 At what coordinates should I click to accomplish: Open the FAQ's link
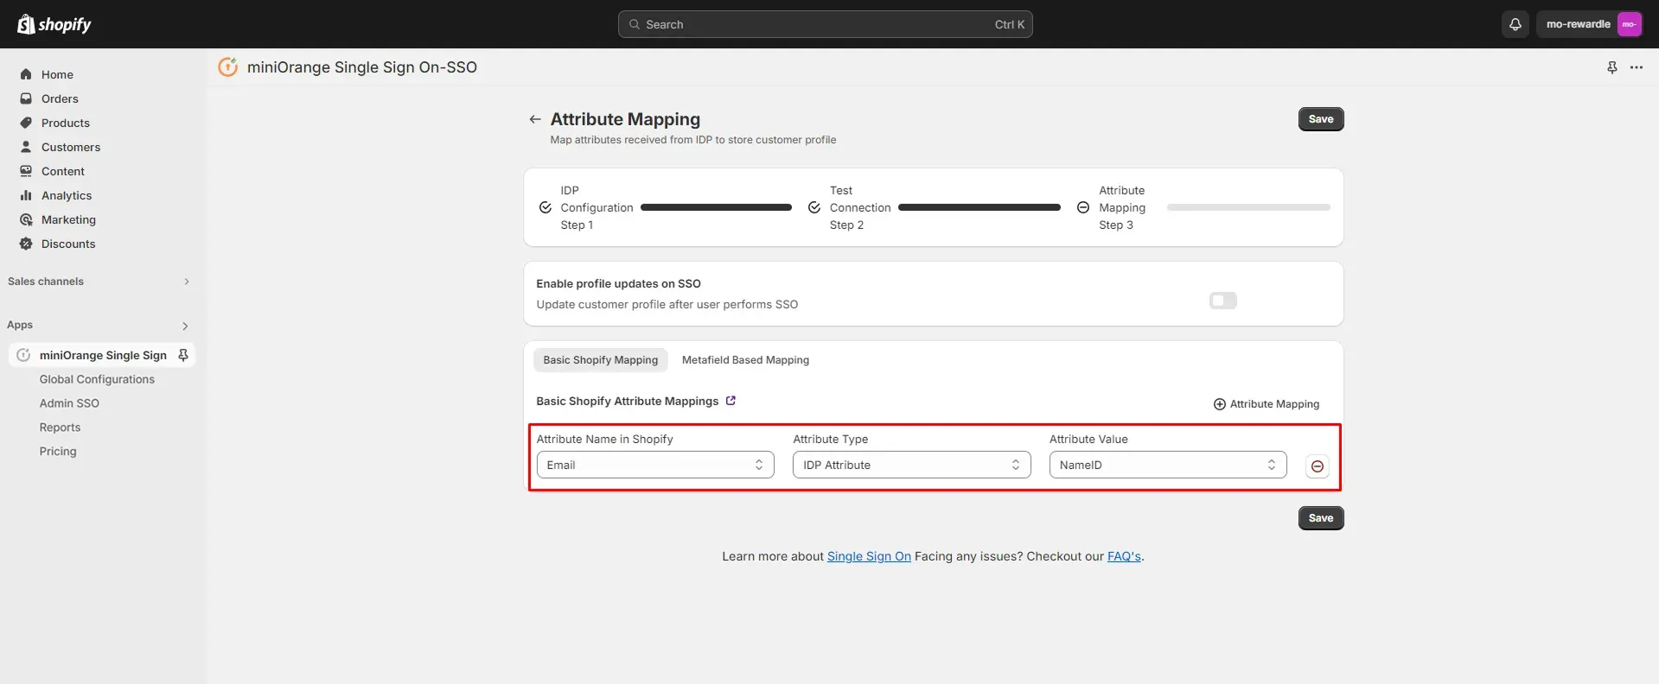click(x=1124, y=556)
